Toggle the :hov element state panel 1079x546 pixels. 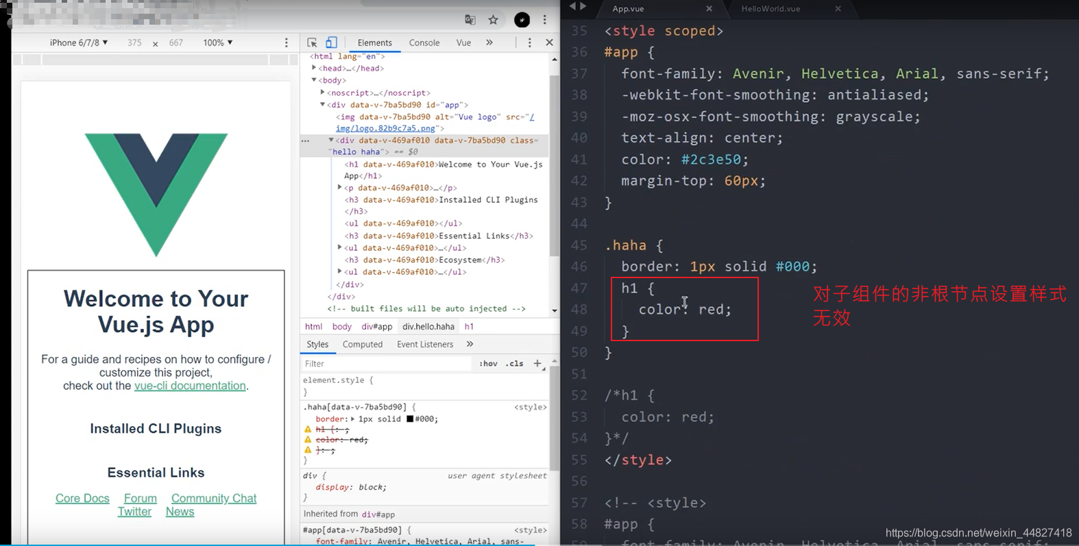488,364
